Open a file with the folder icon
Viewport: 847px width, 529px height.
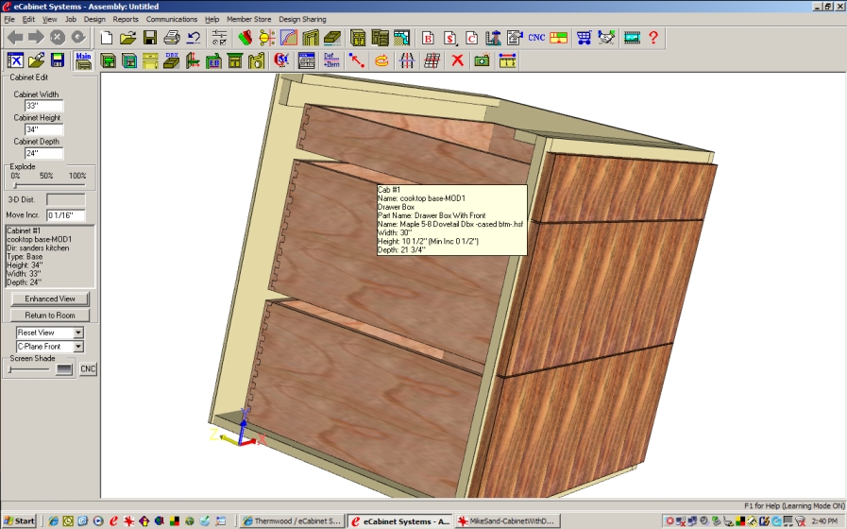128,38
